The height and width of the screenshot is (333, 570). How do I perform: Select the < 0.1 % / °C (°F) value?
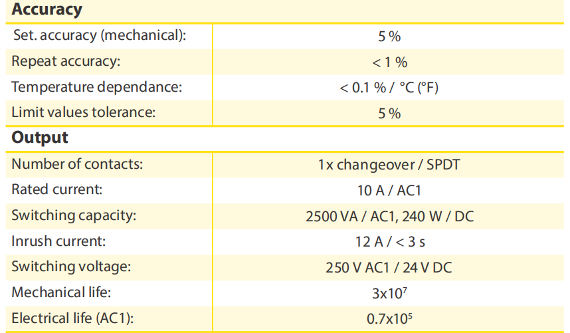point(389,88)
